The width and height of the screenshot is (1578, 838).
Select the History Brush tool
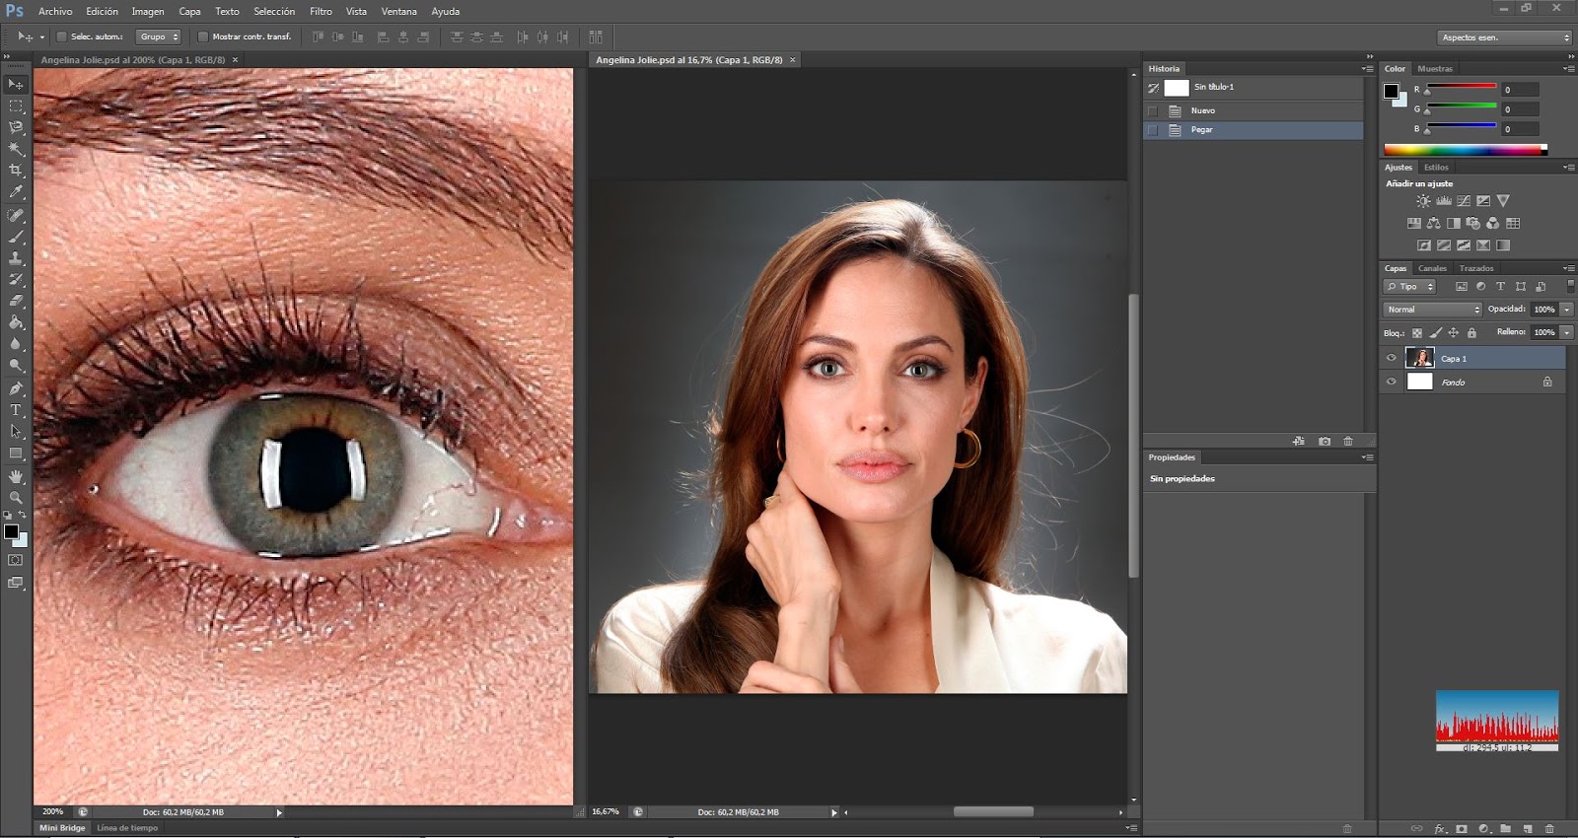pyautogui.click(x=16, y=280)
